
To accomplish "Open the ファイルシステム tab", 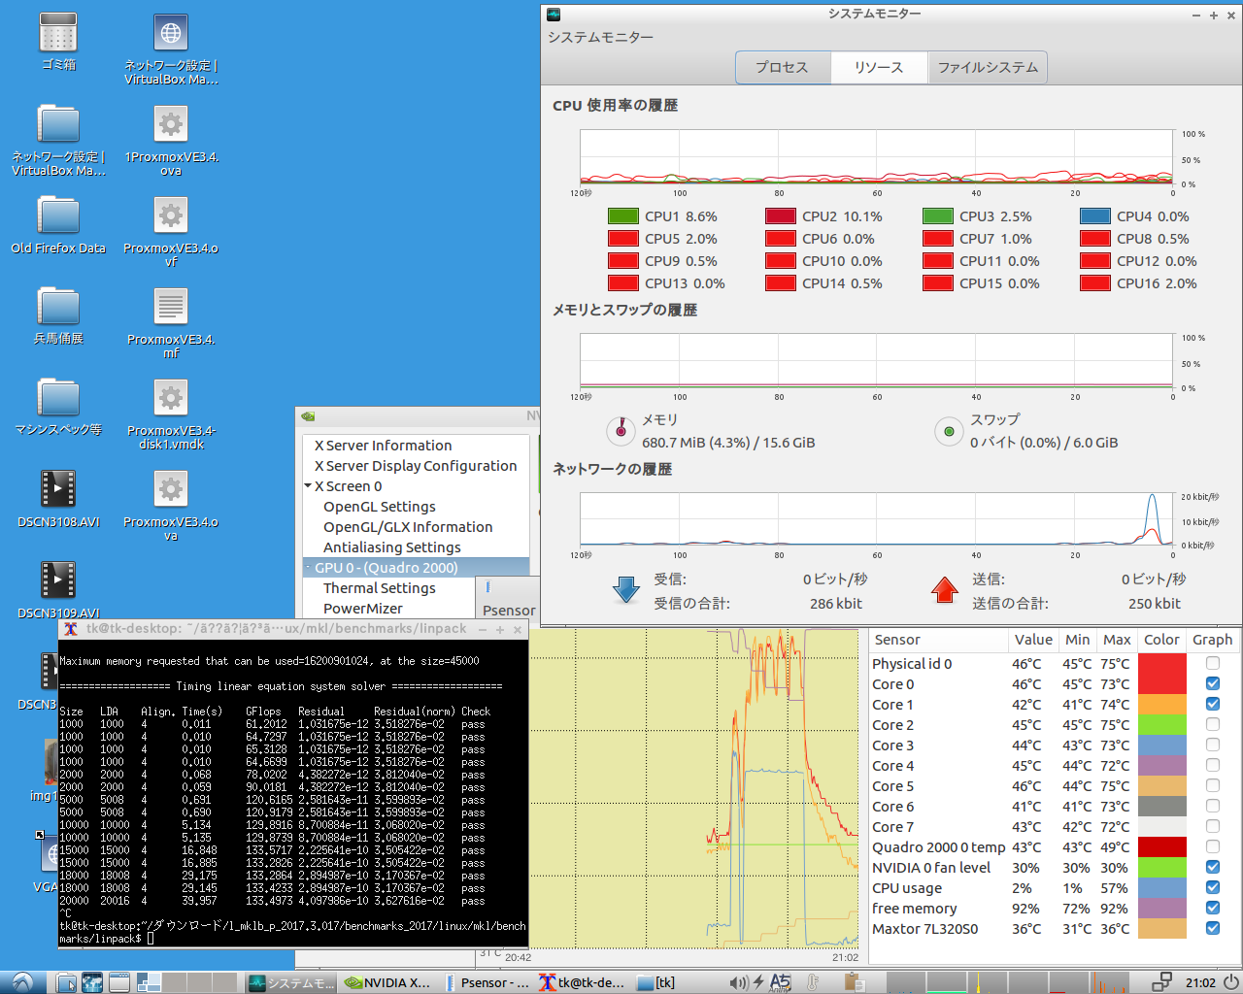I will pos(988,67).
